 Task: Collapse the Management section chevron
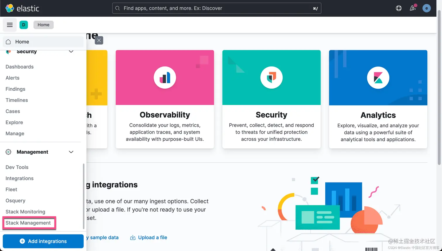71,152
